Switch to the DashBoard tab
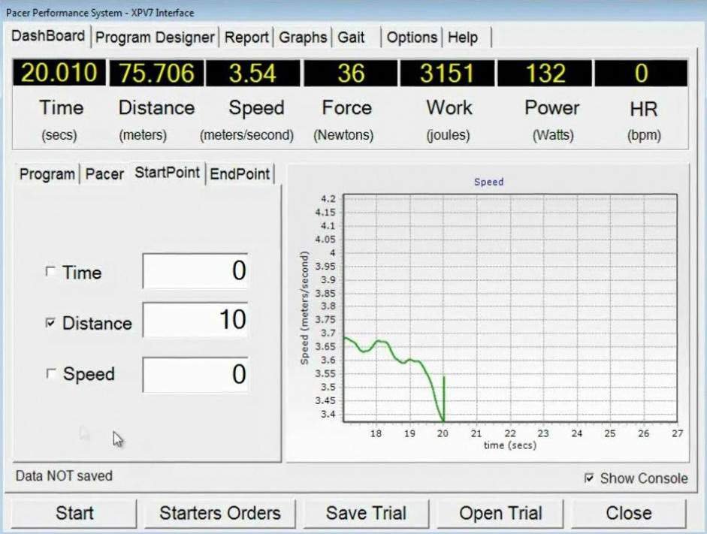Screen dimensions: 707x534 pos(48,35)
